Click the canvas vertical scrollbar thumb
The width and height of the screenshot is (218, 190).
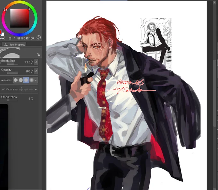point(215,93)
